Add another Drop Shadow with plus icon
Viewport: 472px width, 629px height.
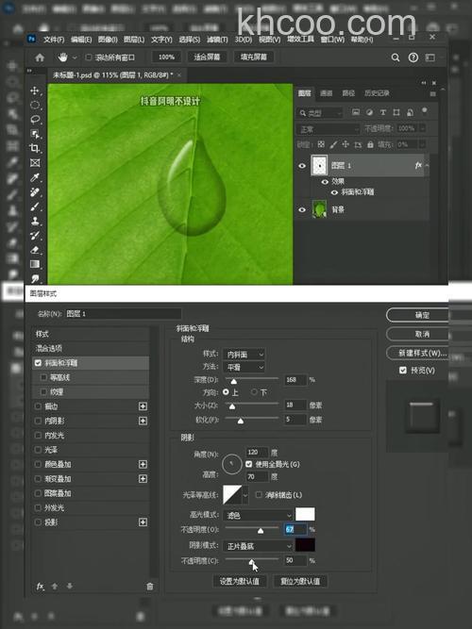pos(143,521)
